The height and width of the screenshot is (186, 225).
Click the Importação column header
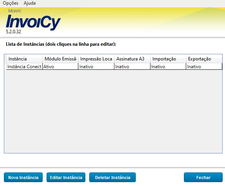(168, 59)
